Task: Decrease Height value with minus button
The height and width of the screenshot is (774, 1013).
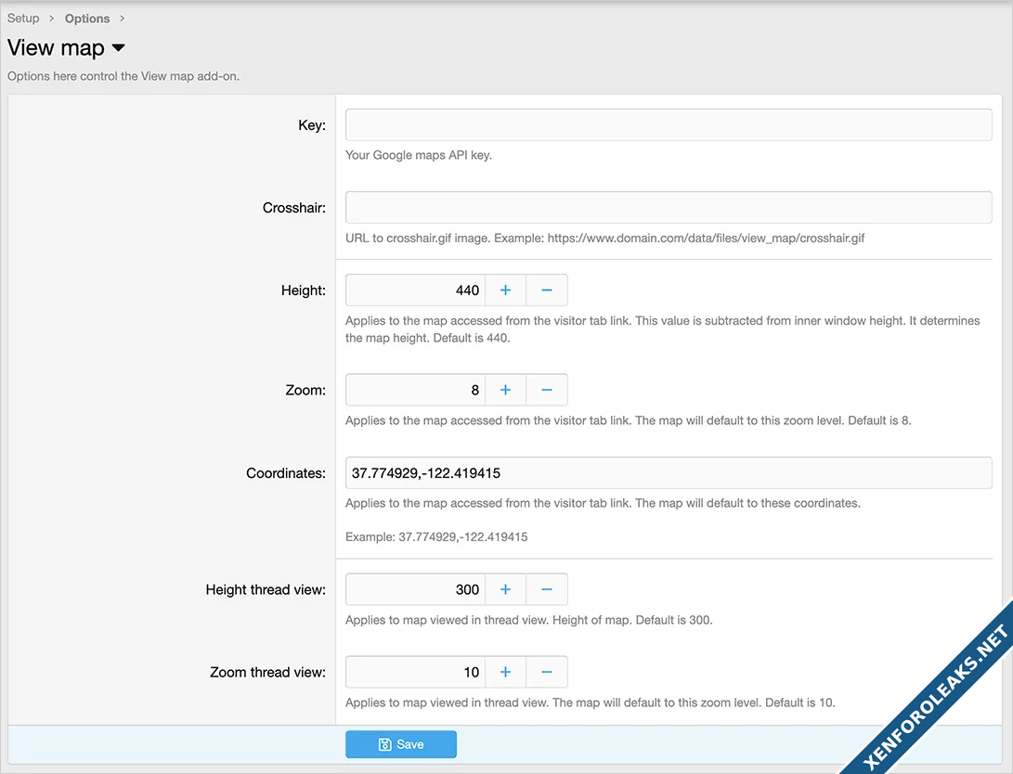Action: 547,290
